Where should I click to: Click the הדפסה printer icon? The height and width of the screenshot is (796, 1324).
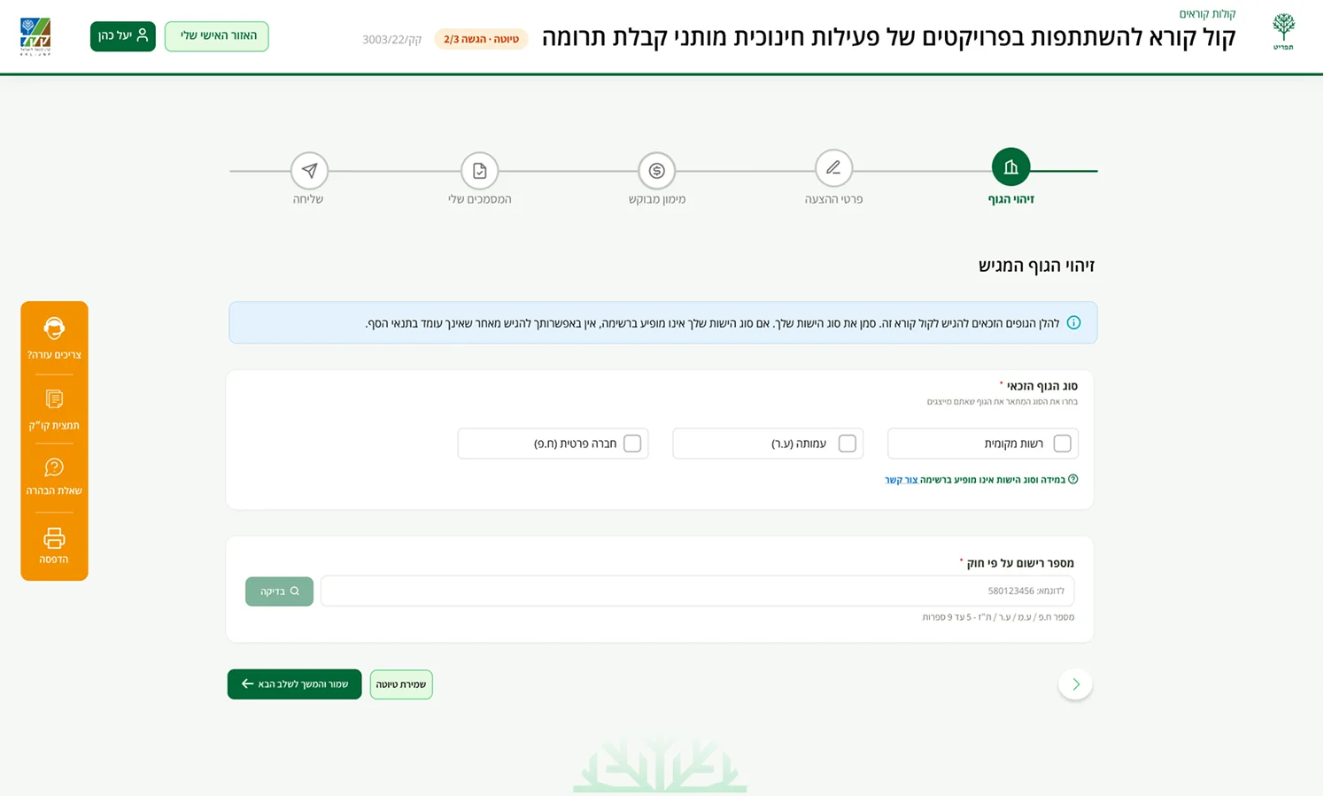coord(54,537)
